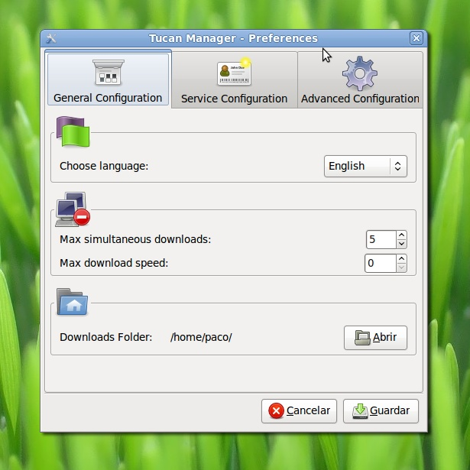
Task: Close the Preferences window
Action: coord(417,38)
